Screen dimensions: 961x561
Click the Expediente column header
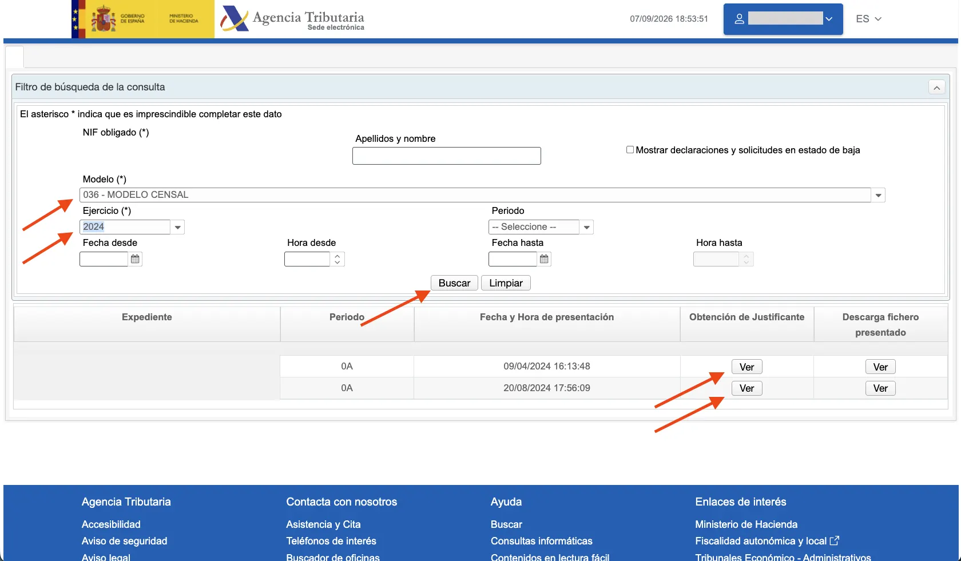(147, 324)
